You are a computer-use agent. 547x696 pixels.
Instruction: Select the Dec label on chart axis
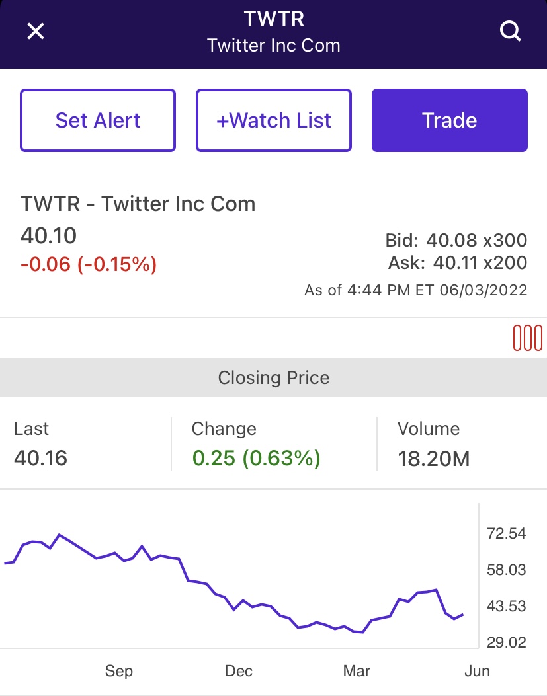pyautogui.click(x=239, y=671)
